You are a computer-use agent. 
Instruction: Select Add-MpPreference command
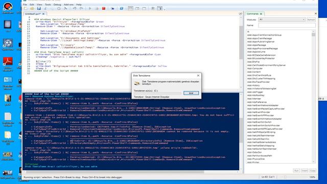point(256,102)
